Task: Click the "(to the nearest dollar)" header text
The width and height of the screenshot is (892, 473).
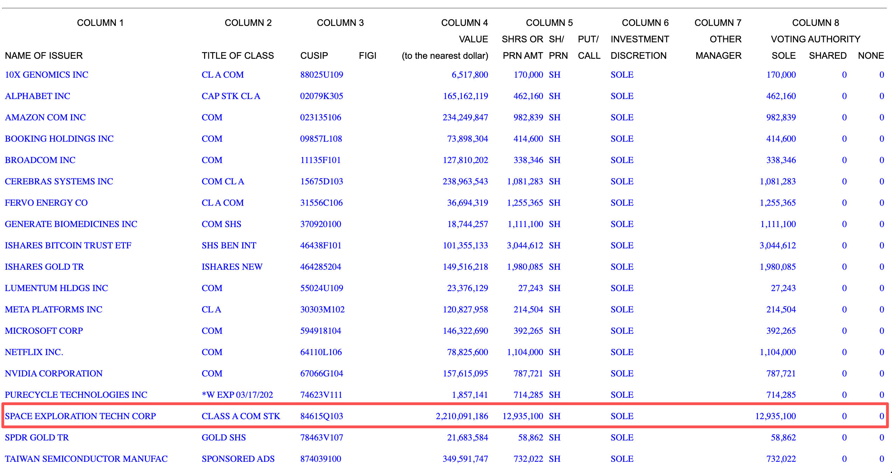Action: point(445,56)
